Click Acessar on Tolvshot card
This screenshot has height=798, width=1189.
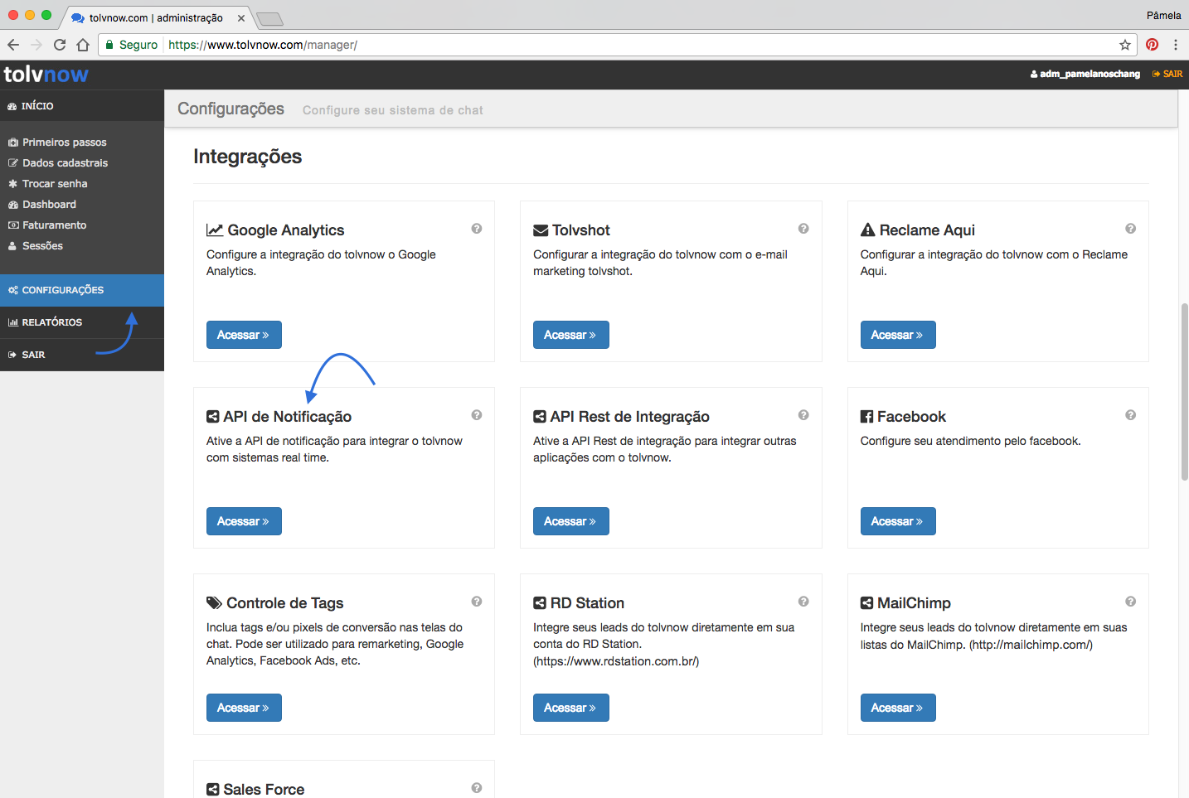click(x=570, y=335)
